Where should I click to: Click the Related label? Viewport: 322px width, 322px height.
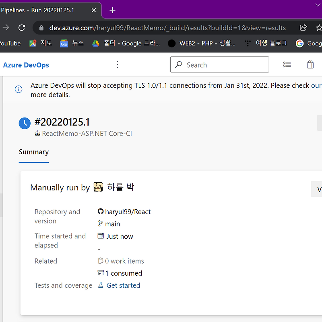46,261
